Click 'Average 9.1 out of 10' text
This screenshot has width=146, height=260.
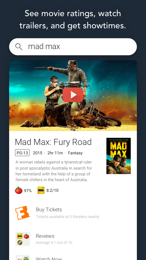tap(54, 243)
